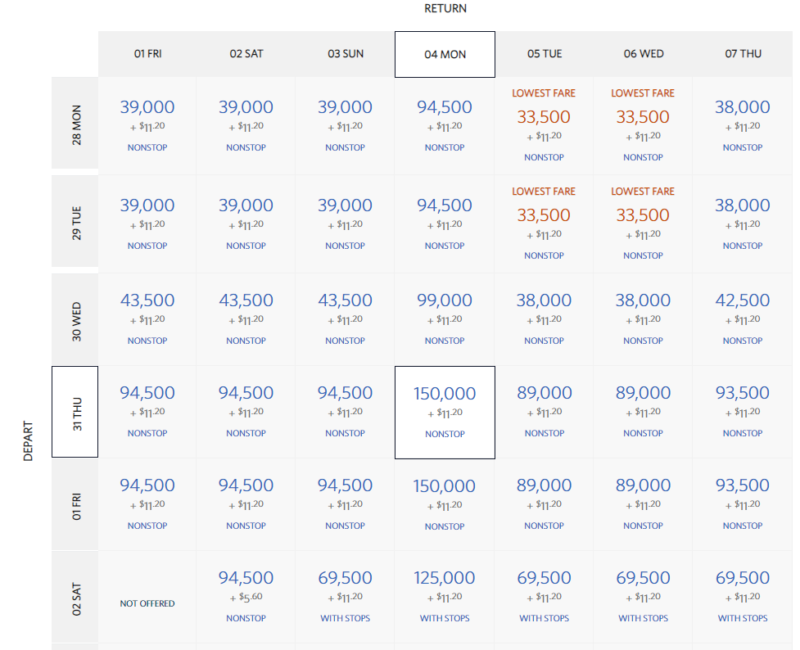Select the 04 MON return column header
This screenshot has height=650, width=800.
(x=445, y=54)
